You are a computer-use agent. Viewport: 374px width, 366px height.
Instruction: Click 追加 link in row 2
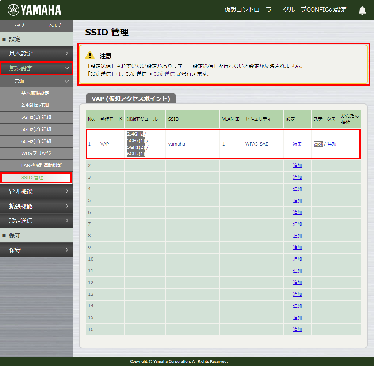tap(297, 166)
